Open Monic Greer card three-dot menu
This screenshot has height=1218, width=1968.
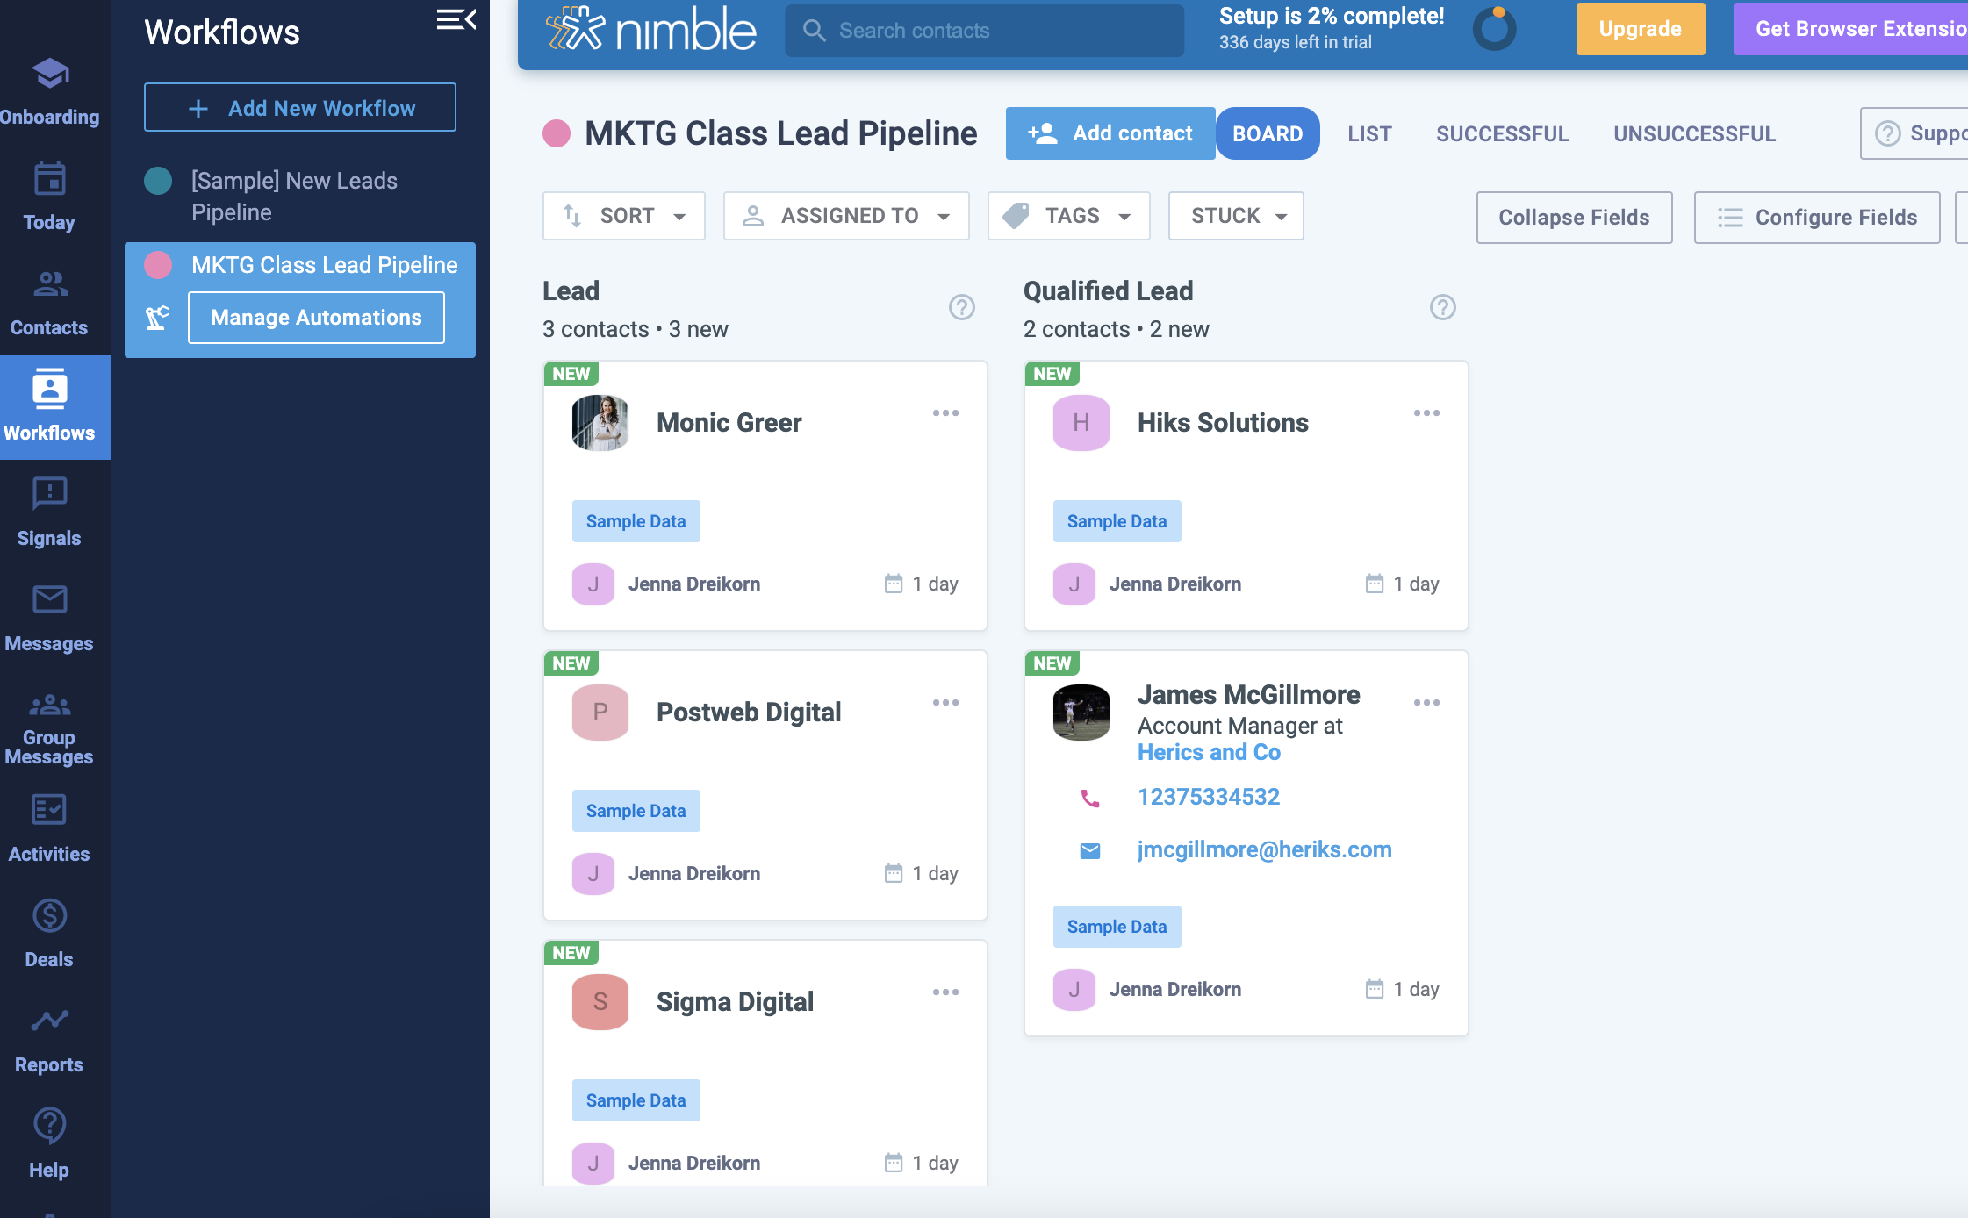tap(945, 413)
